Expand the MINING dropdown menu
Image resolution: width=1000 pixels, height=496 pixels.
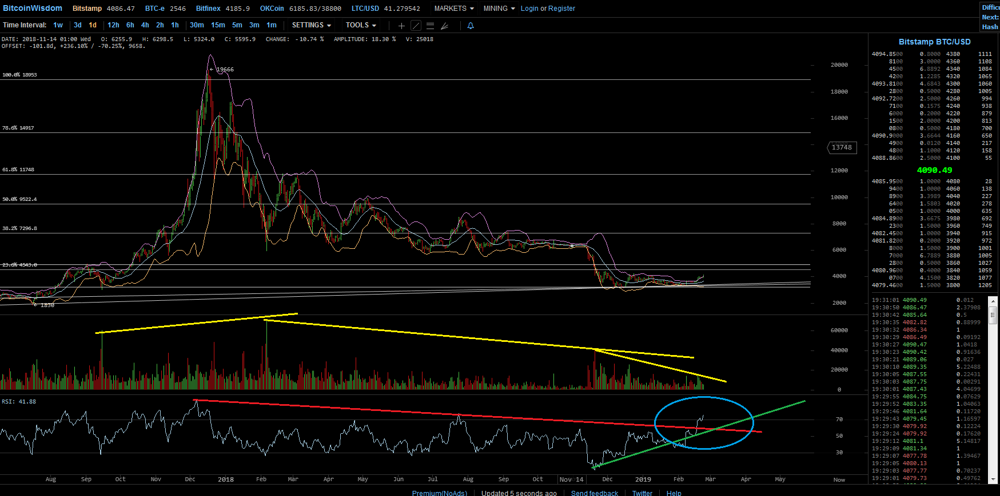pyautogui.click(x=499, y=9)
